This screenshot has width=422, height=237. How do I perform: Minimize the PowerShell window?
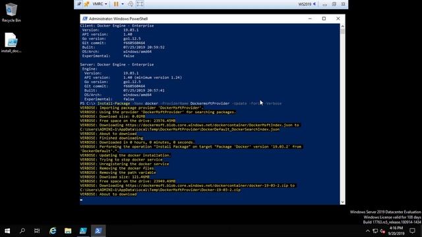[x=310, y=18]
